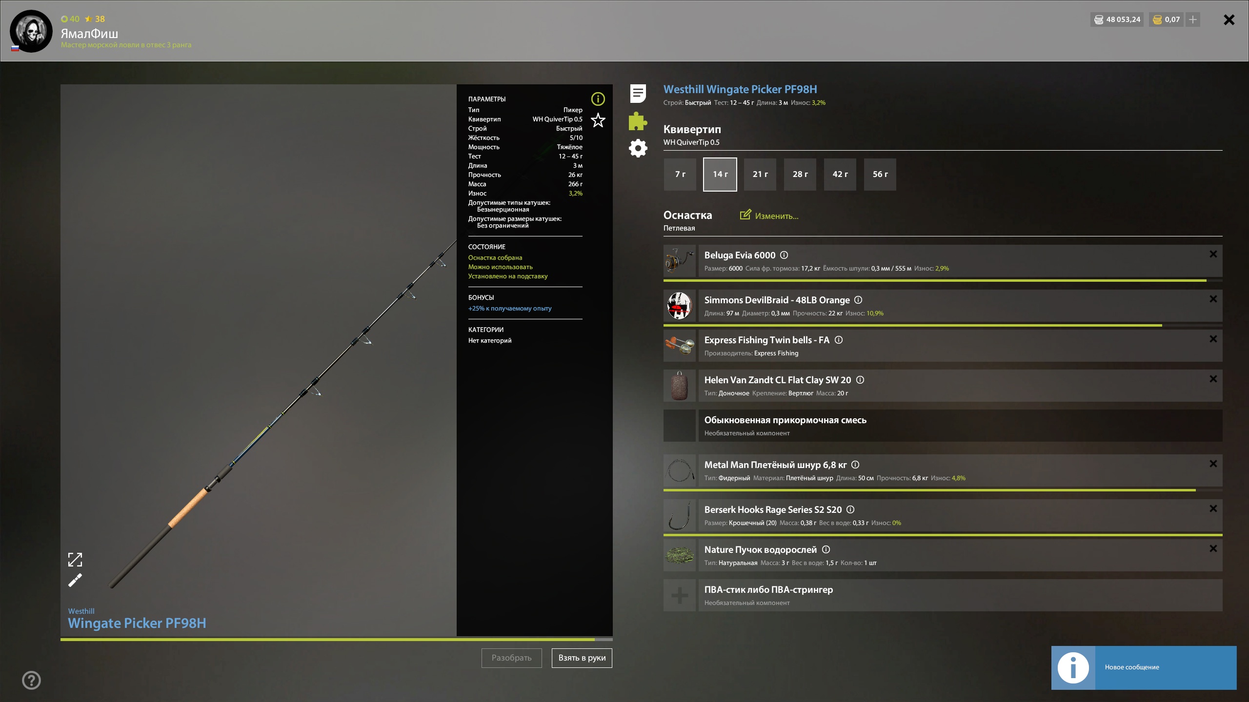Click the Wingate Picker PF98H preview caption

(x=137, y=623)
